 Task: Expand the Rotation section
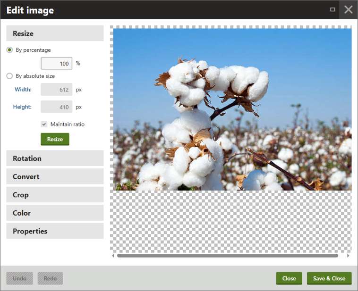[55, 158]
